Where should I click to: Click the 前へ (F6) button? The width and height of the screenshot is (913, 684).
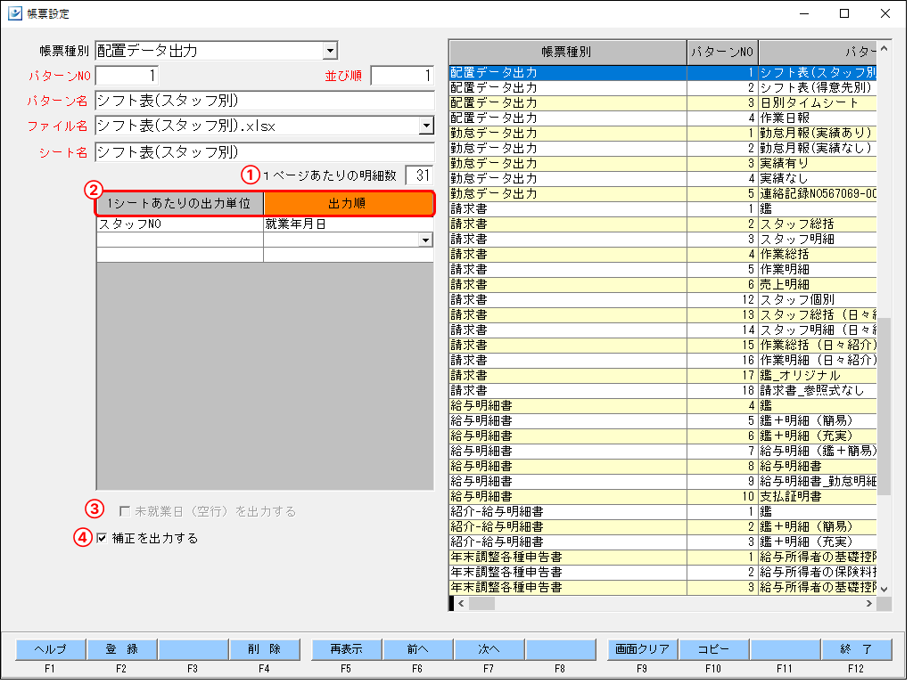click(417, 649)
